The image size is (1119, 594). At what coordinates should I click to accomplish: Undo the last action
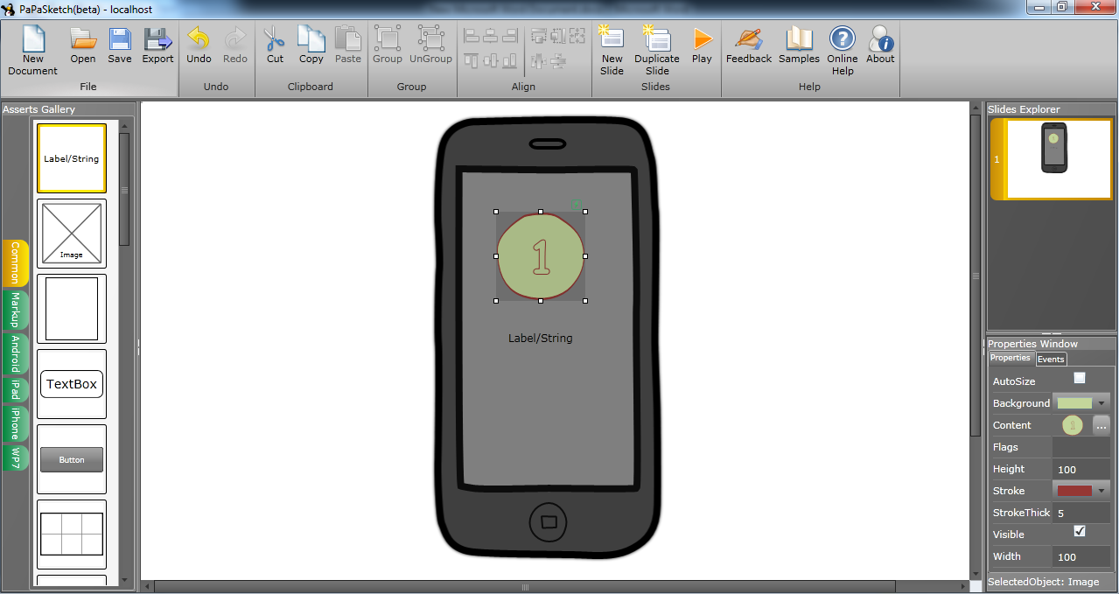click(199, 45)
